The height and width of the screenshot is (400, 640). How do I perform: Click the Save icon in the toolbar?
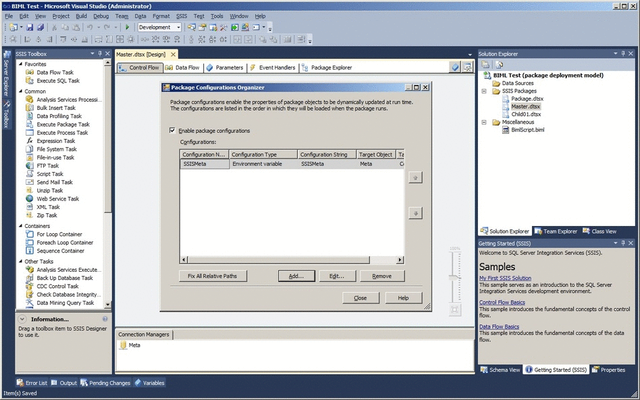(x=30, y=28)
